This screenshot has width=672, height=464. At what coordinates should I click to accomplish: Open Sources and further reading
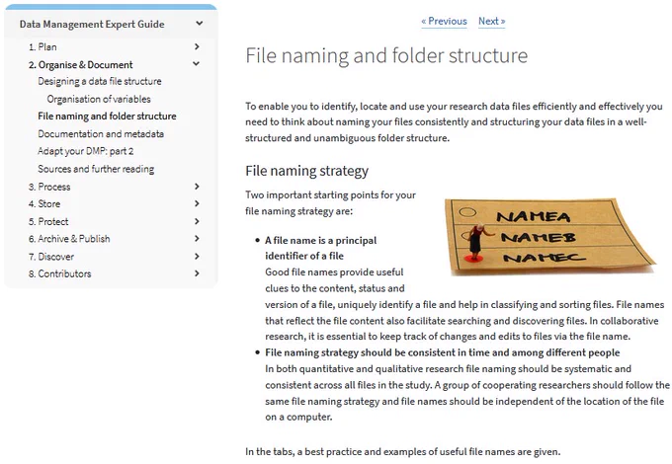(96, 169)
